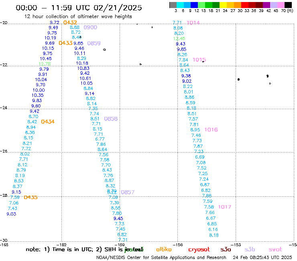
Task: Click the gray swatch in the color legend
Action: (x=173, y=5)
